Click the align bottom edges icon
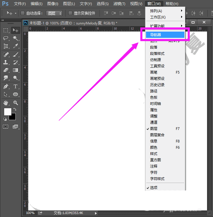The image size is (213, 217). (122, 13)
